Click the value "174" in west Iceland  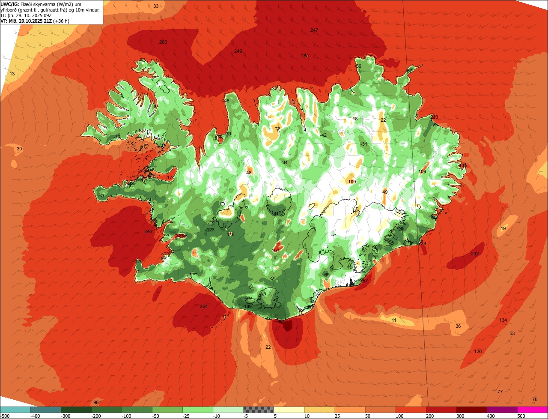171,177
